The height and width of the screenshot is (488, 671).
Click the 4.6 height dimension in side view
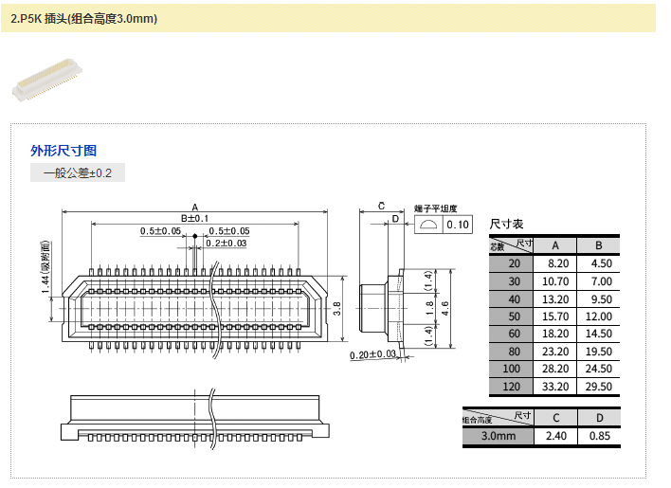[x=444, y=307]
